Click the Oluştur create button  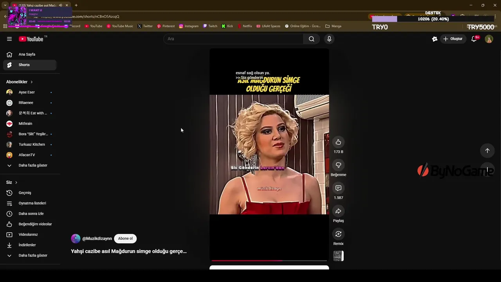[x=453, y=39]
